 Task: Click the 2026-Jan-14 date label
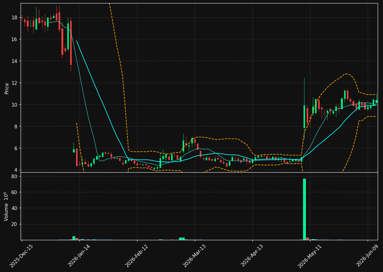point(79,256)
